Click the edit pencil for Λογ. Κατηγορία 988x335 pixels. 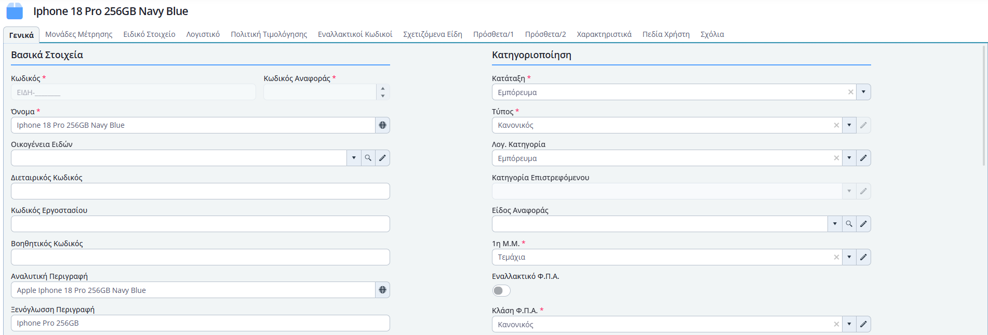863,158
